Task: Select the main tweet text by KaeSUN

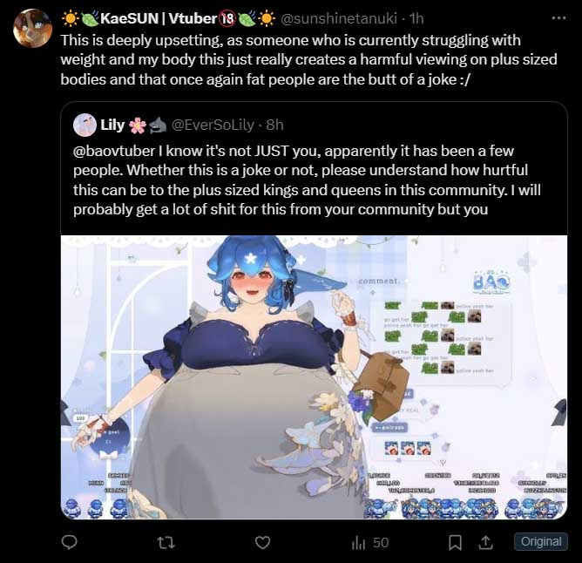Action: coord(308,60)
